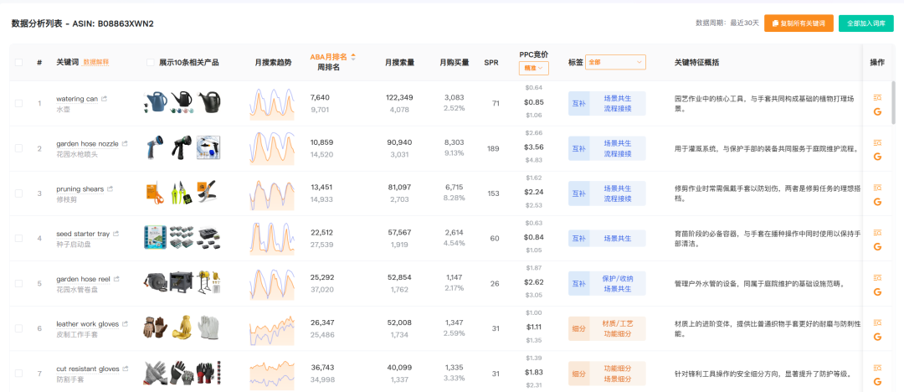Open external link icon beside garden hose reel
This screenshot has width=904, height=392.
pos(116,279)
